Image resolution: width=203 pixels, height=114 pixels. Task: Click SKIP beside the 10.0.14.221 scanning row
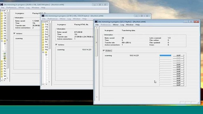coord(179,55)
